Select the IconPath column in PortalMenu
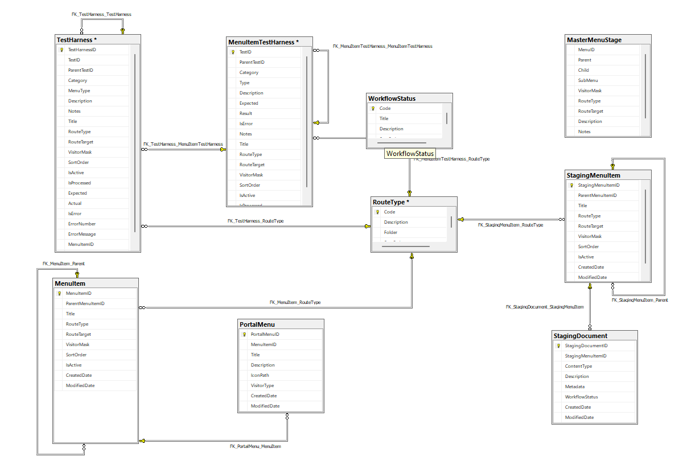This screenshot has width=679, height=473. tap(281, 376)
